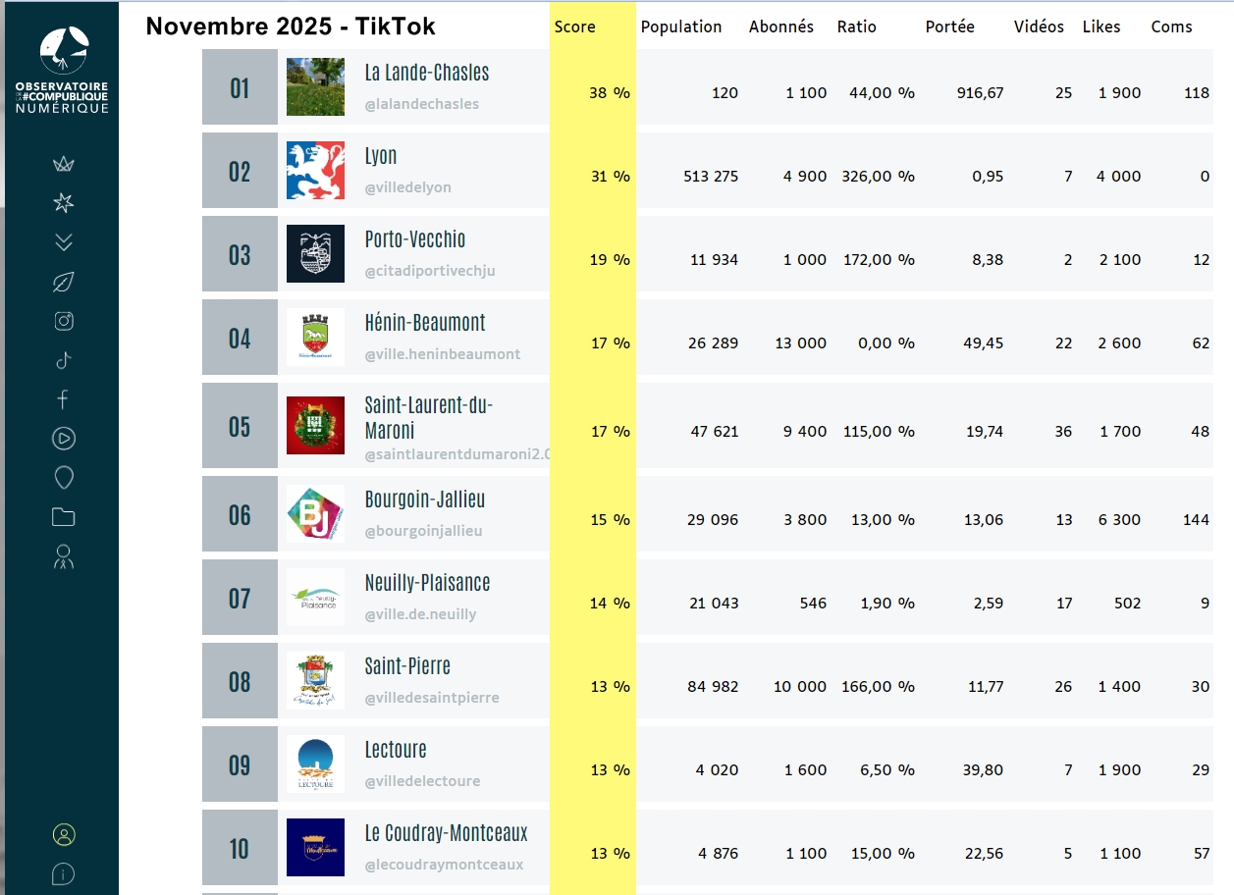Viewport: 1234px width, 895px height.
Task: Switch to the Instagram ranking
Action: [64, 321]
